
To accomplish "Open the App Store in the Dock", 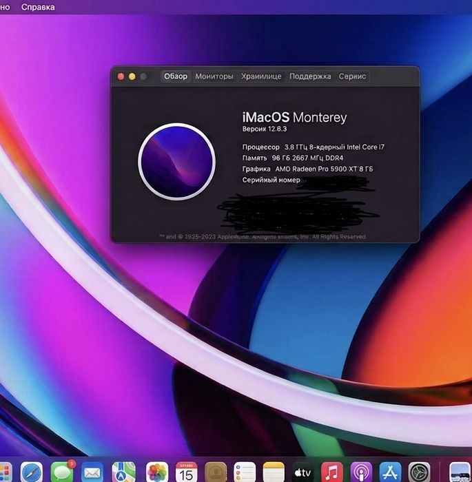I will pos(390,472).
